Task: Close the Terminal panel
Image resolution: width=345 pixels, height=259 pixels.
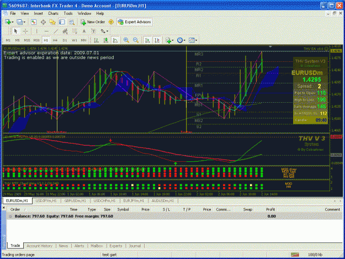Action: tap(3, 208)
